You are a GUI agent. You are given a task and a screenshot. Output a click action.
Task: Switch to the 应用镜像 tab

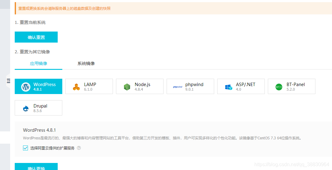[x=39, y=63]
